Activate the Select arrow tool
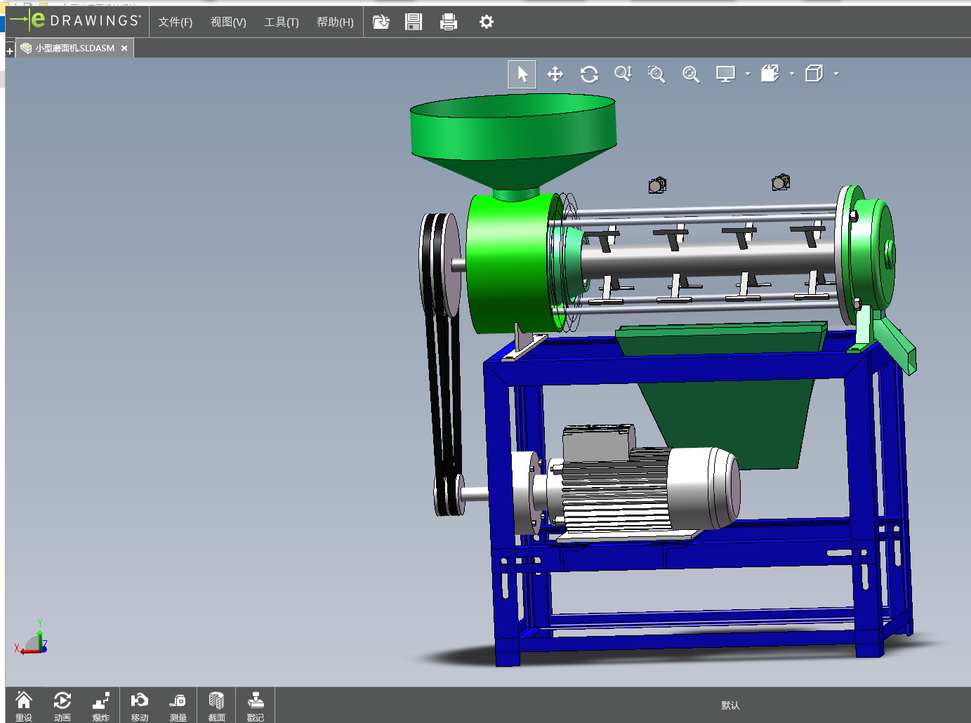Image resolution: width=971 pixels, height=723 pixels. pos(522,74)
